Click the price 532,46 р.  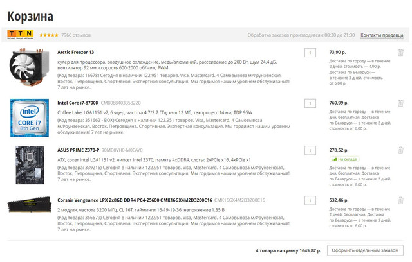pos(339,200)
